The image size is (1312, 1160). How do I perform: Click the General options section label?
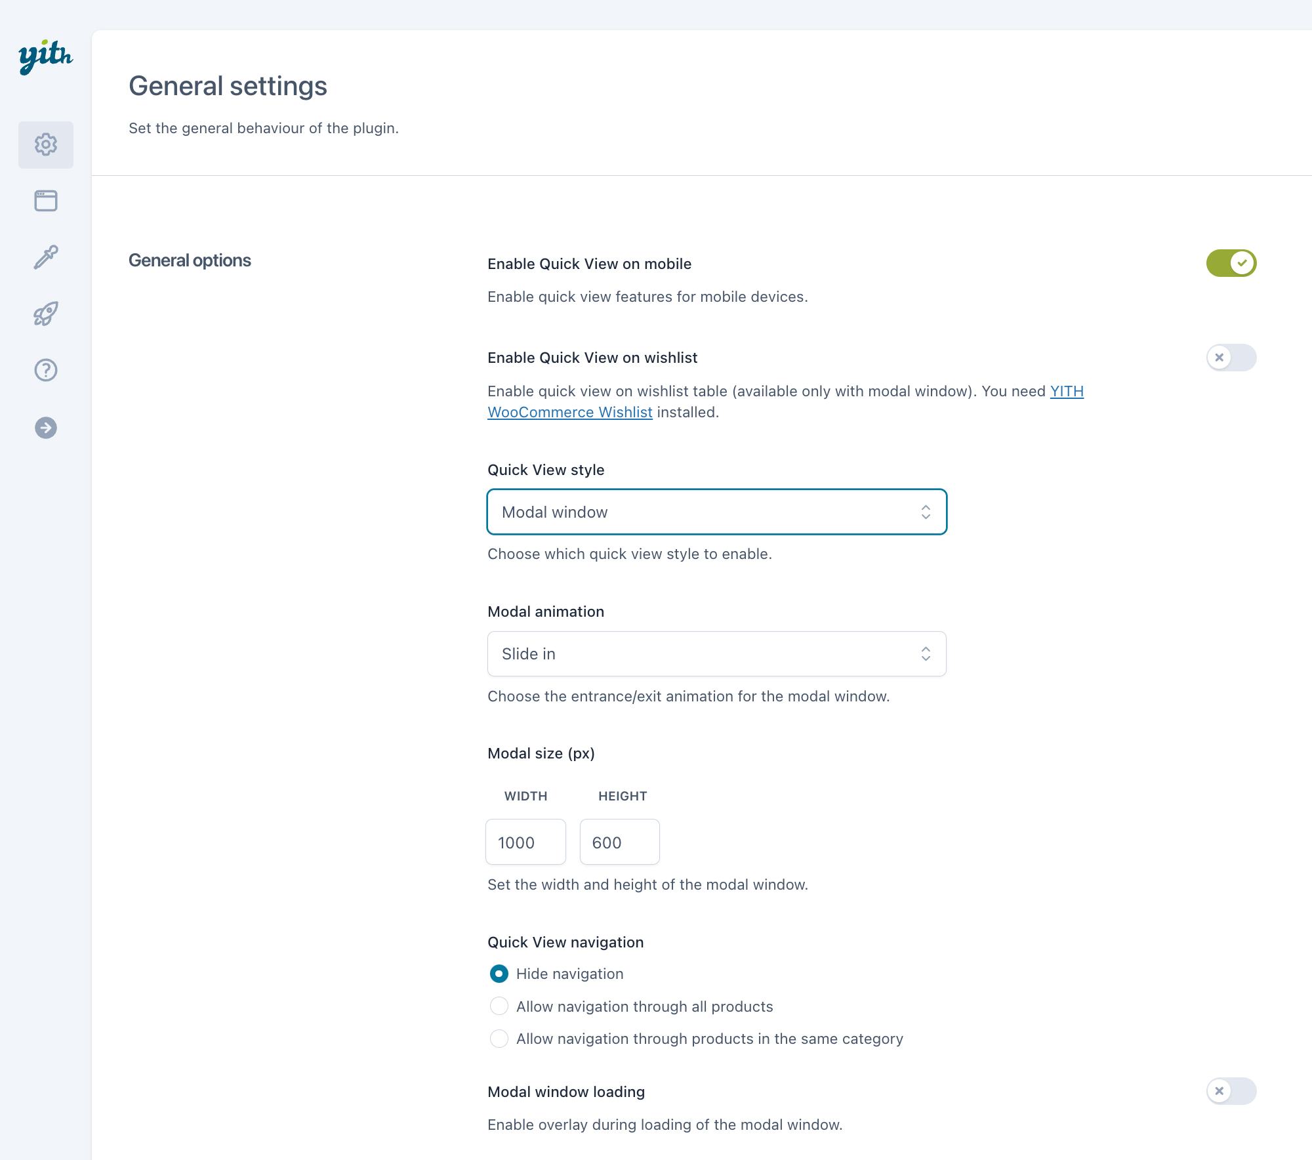[190, 260]
